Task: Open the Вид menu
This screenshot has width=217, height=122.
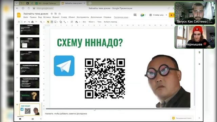Action: 40,17
